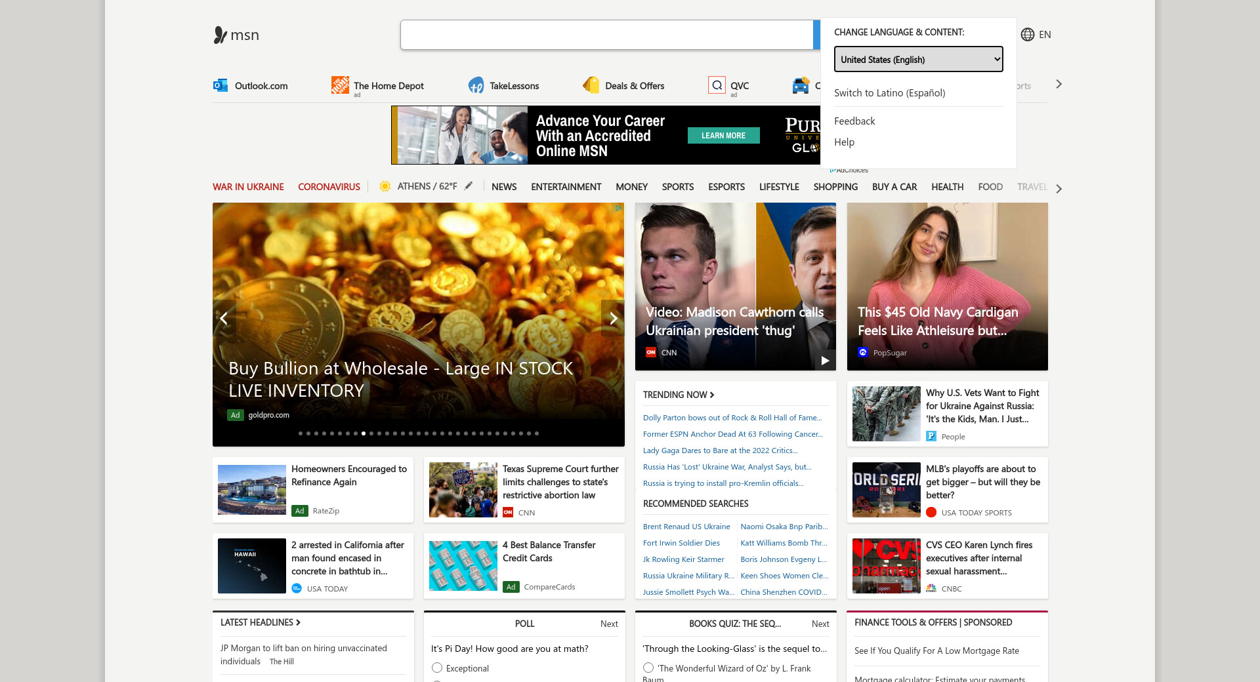Search 'Naomi Osaka Bnp Parib...' recommended link
This screenshot has height=682, width=1260.
click(784, 527)
